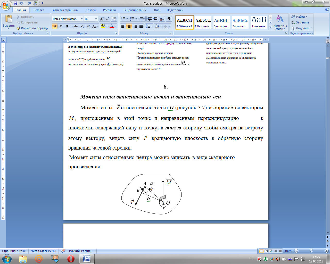
Task: Click Заменить replace command
Action: pos(301,22)
